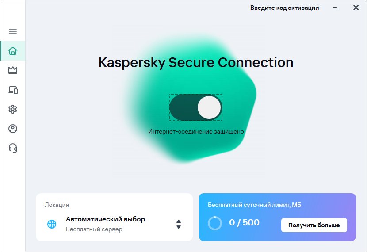Click the daily limit progress ring
Screen dimensions: 367x252
[215, 223]
